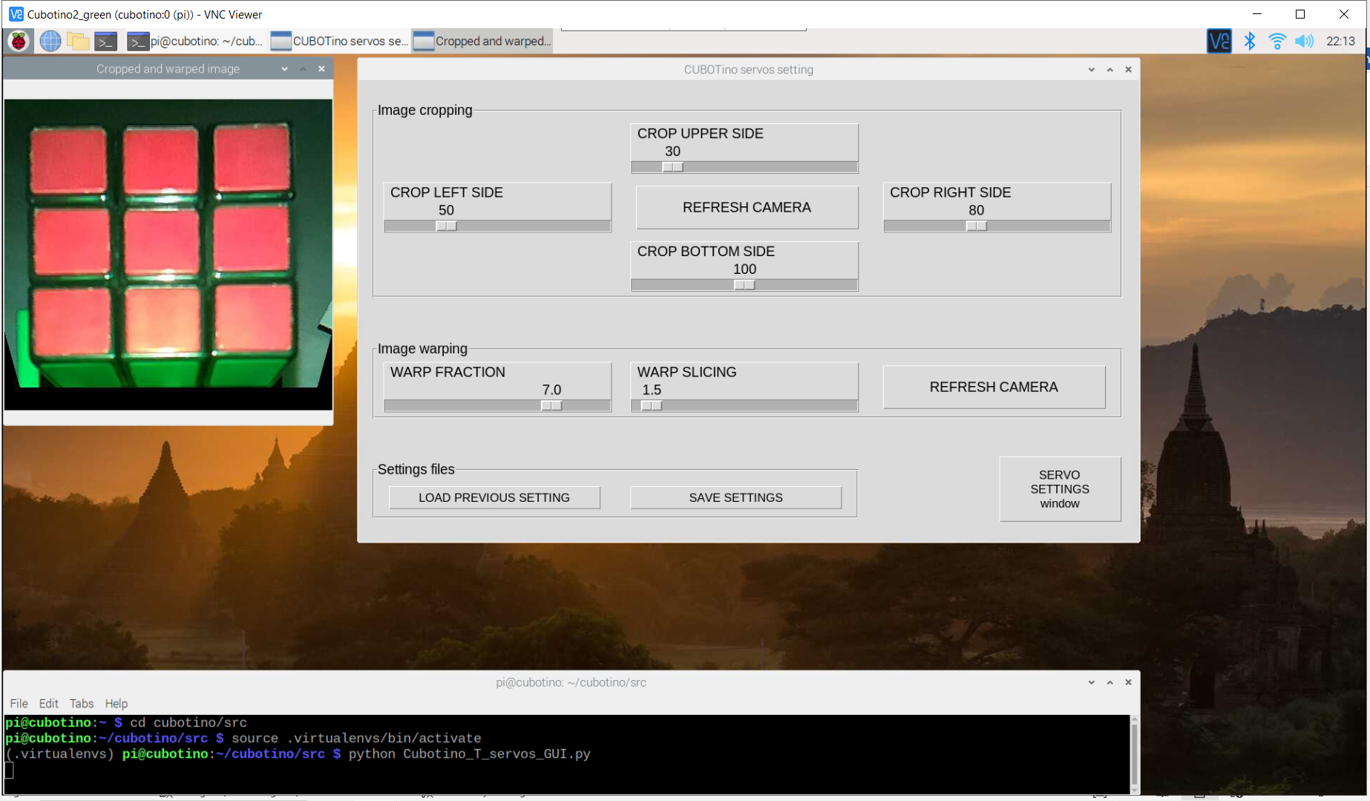Open the Tabs menu in the terminal
The height and width of the screenshot is (801, 1370).
click(x=82, y=703)
